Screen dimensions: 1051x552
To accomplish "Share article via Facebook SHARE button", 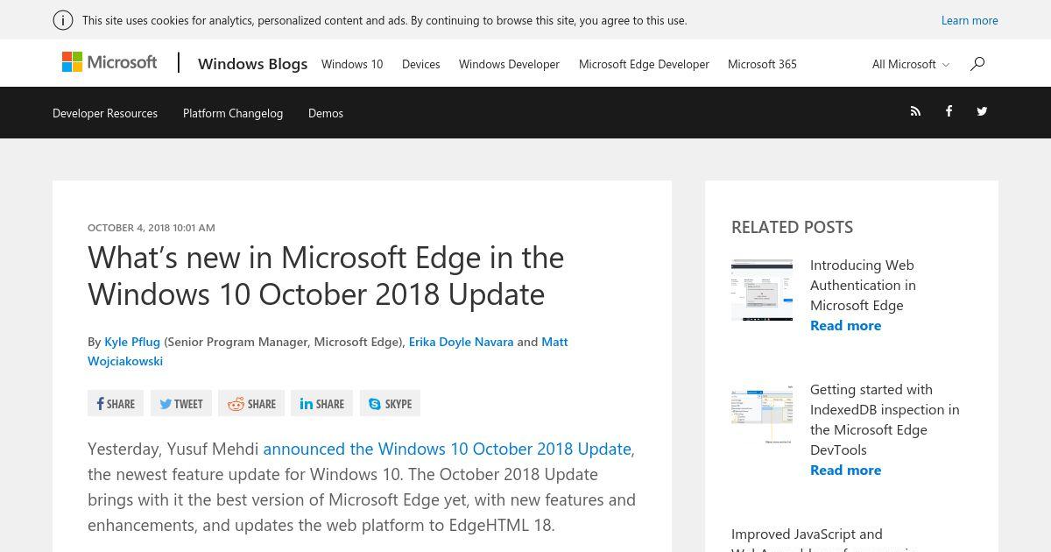I will pyautogui.click(x=116, y=403).
